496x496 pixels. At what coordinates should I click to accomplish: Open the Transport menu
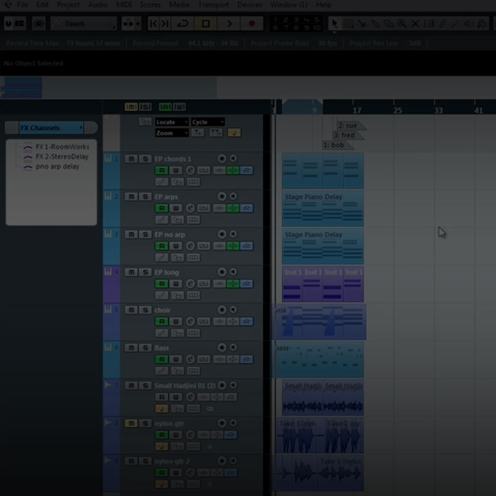213,5
